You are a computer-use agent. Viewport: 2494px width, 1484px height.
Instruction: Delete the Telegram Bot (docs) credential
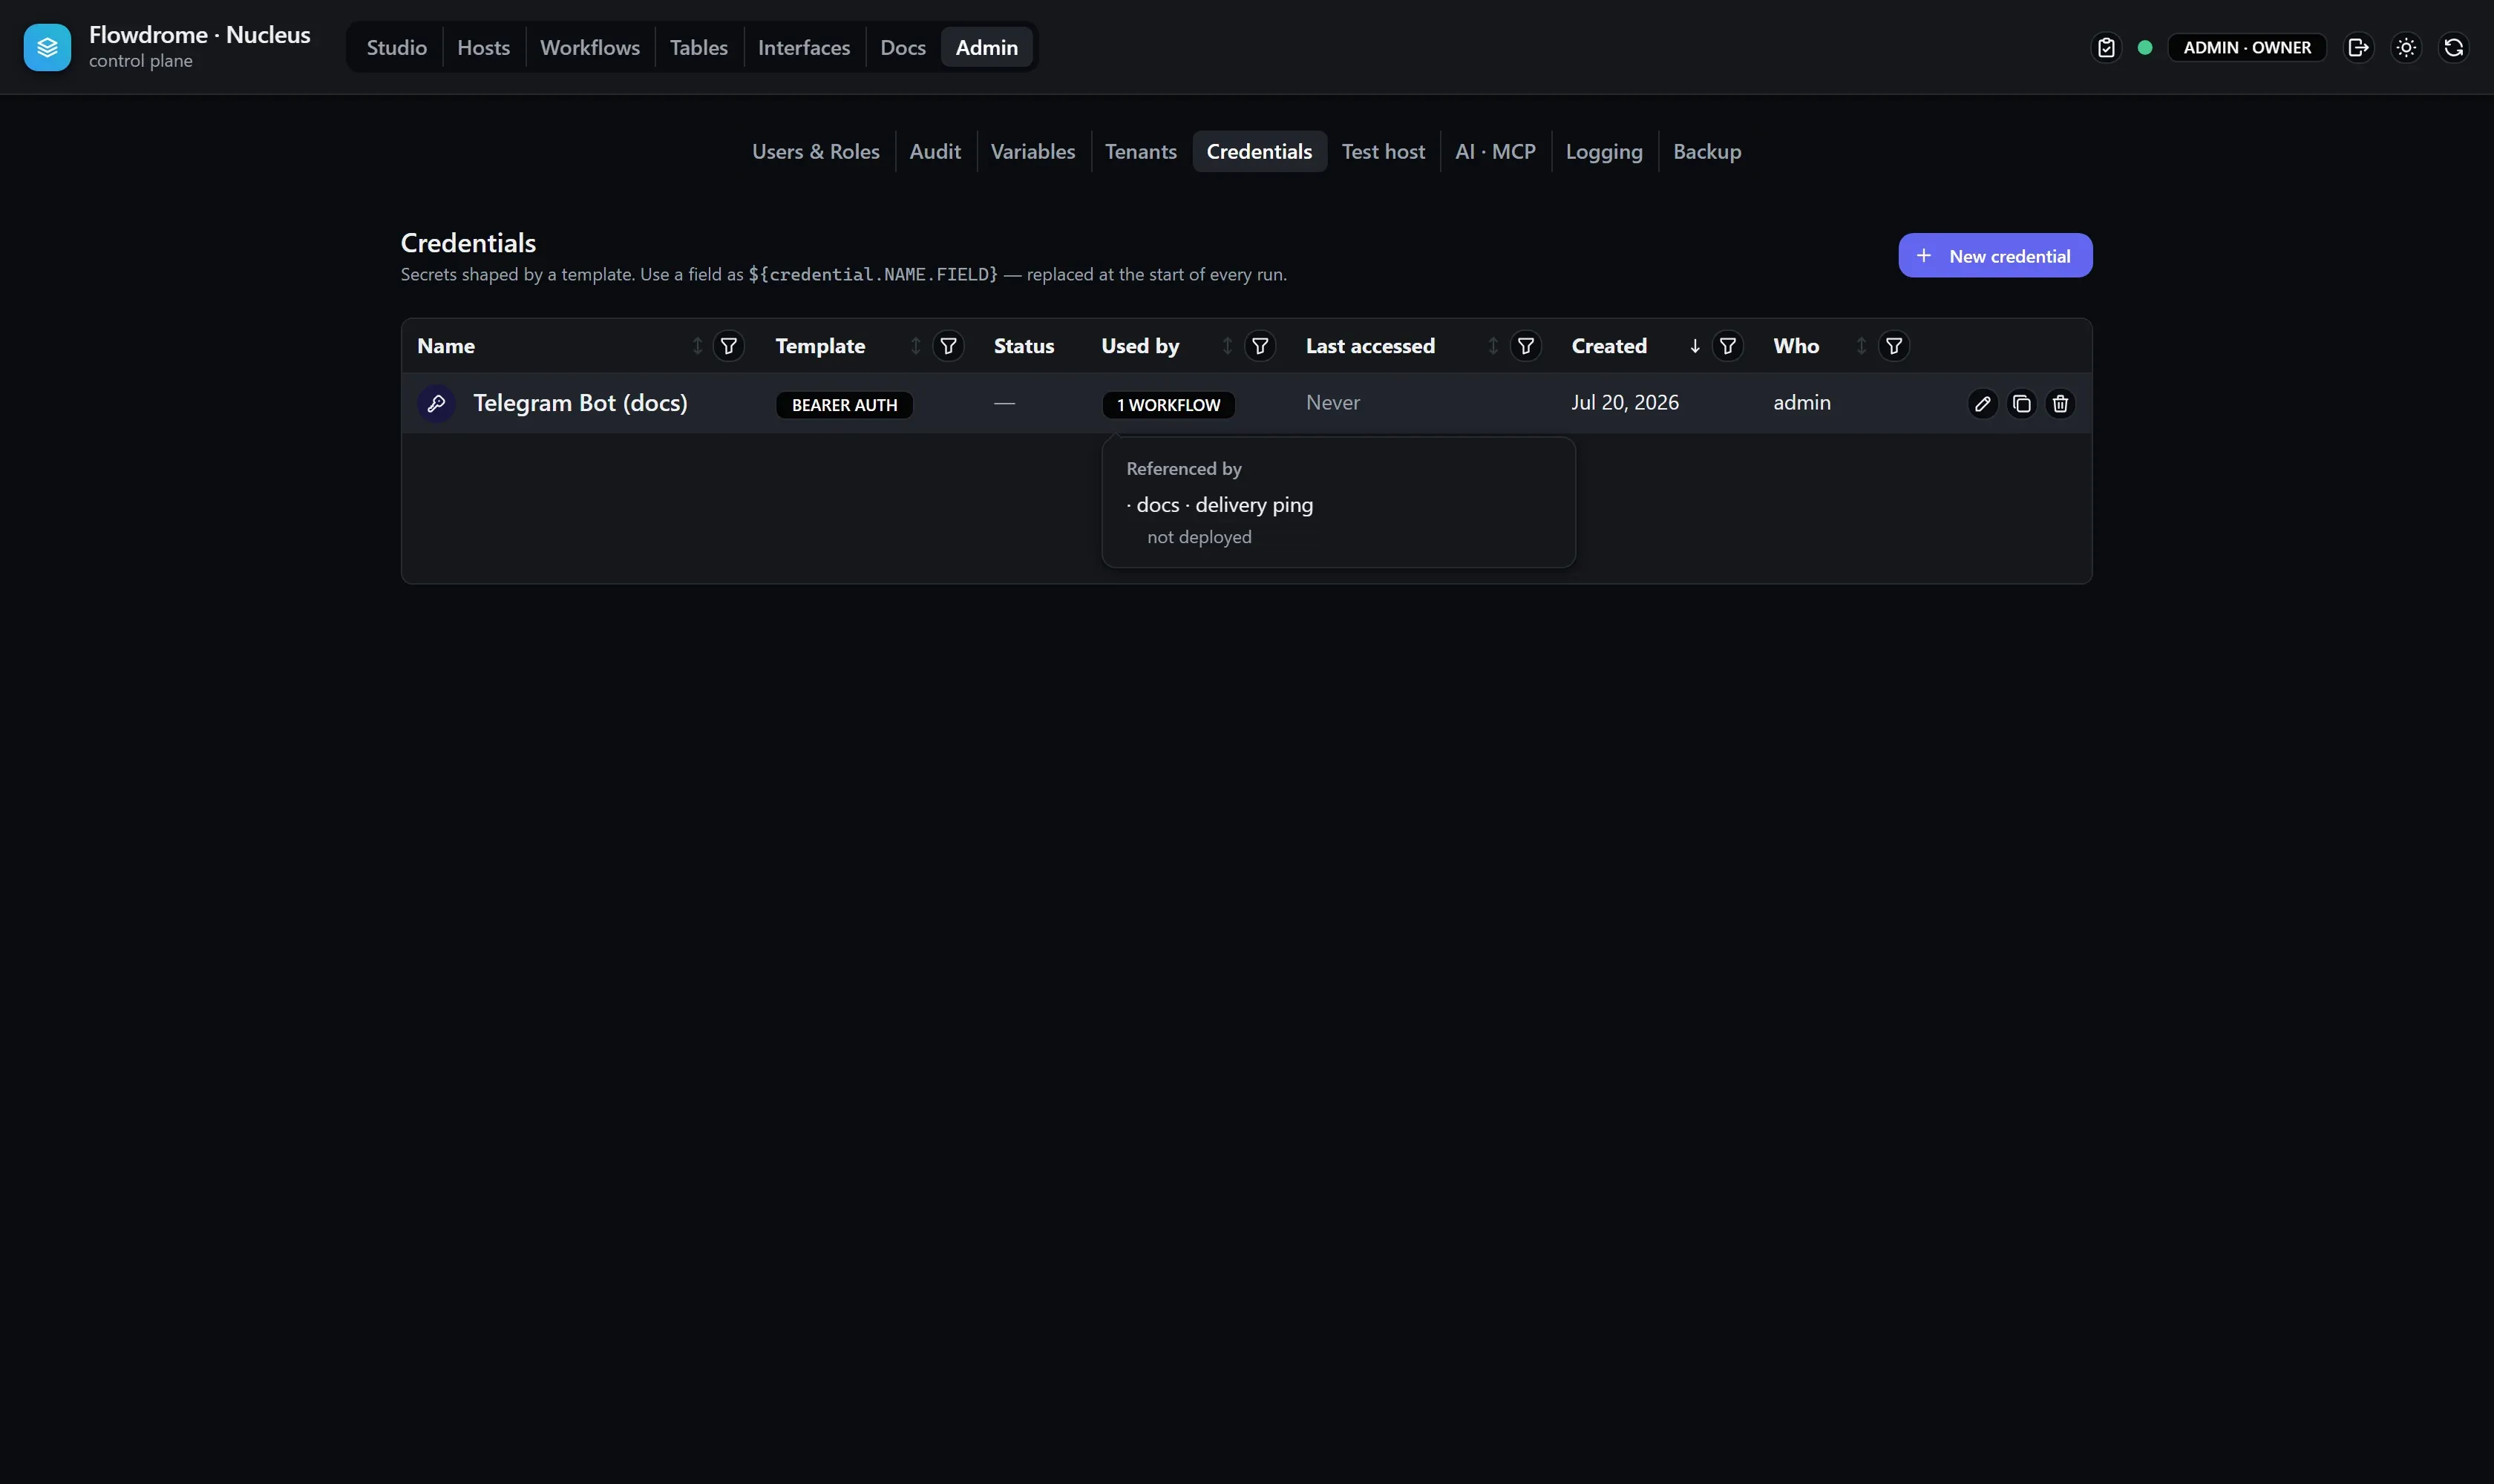click(x=2060, y=404)
